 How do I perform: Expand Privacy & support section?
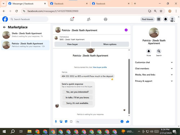tap(154, 81)
